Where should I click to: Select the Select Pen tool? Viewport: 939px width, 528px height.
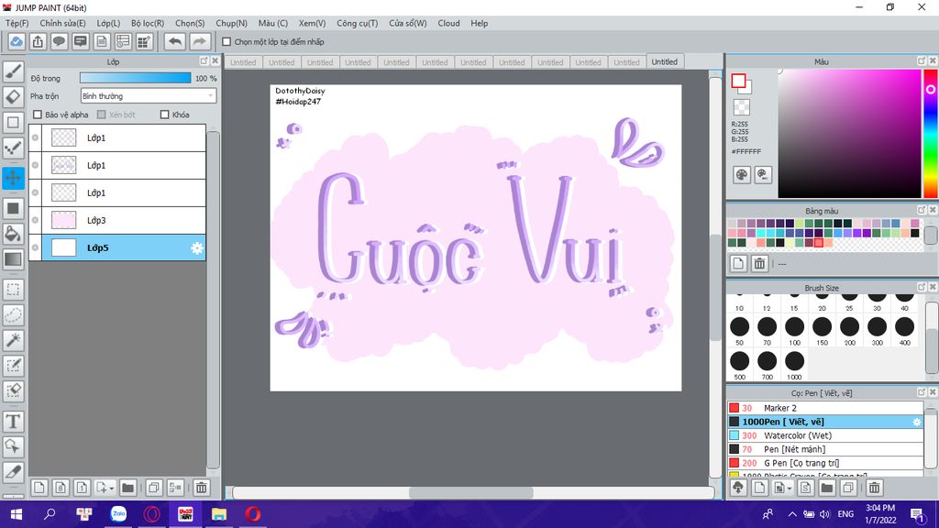13,365
